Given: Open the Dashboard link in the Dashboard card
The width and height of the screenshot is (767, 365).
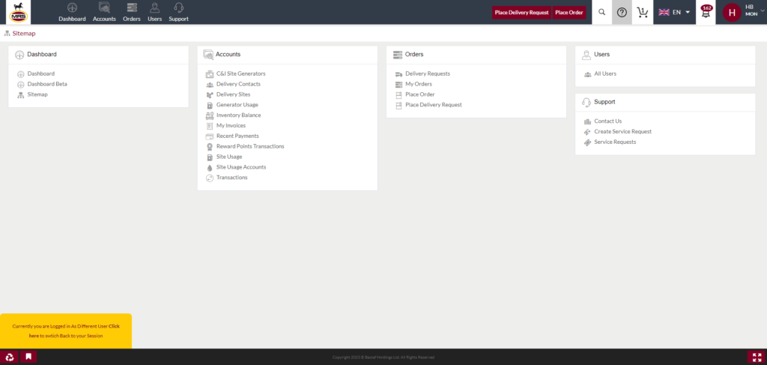Looking at the screenshot, I should (x=40, y=73).
